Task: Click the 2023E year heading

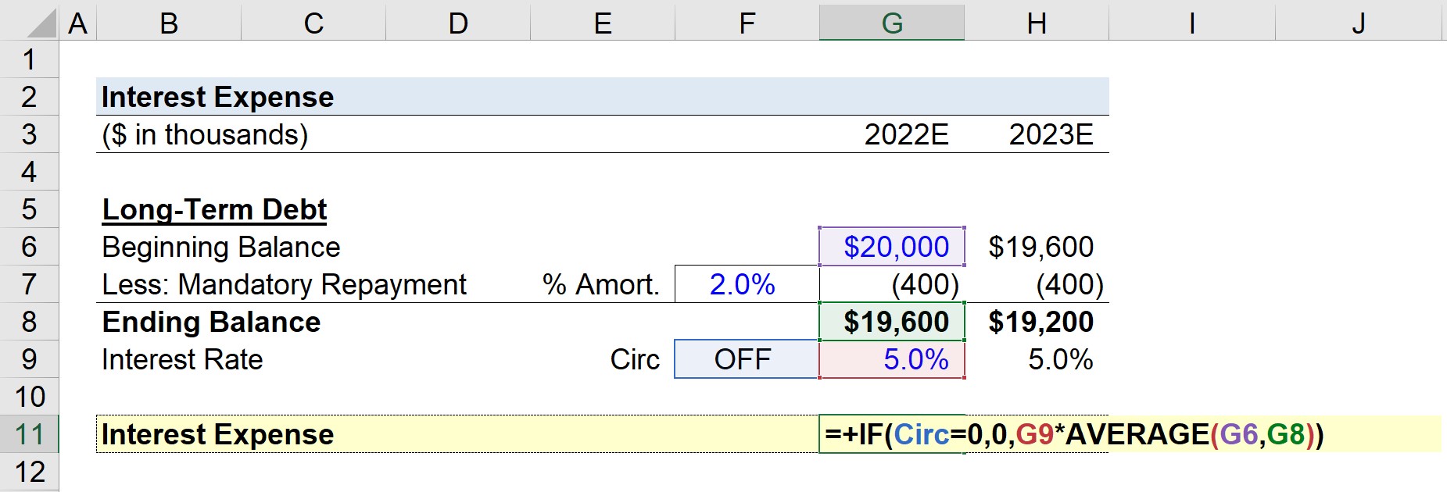Action: pyautogui.click(x=1051, y=134)
